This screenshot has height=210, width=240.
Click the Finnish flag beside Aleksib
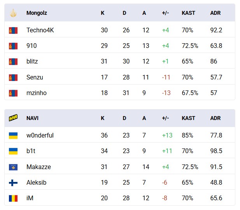click(x=13, y=183)
